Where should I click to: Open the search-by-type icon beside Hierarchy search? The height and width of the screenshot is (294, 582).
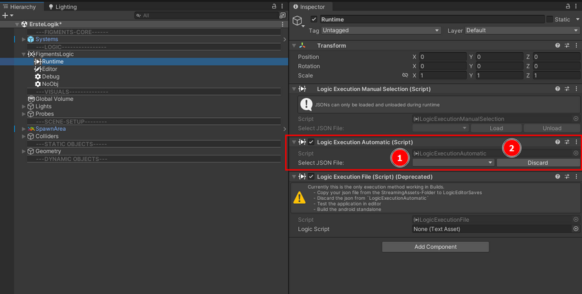click(x=283, y=15)
